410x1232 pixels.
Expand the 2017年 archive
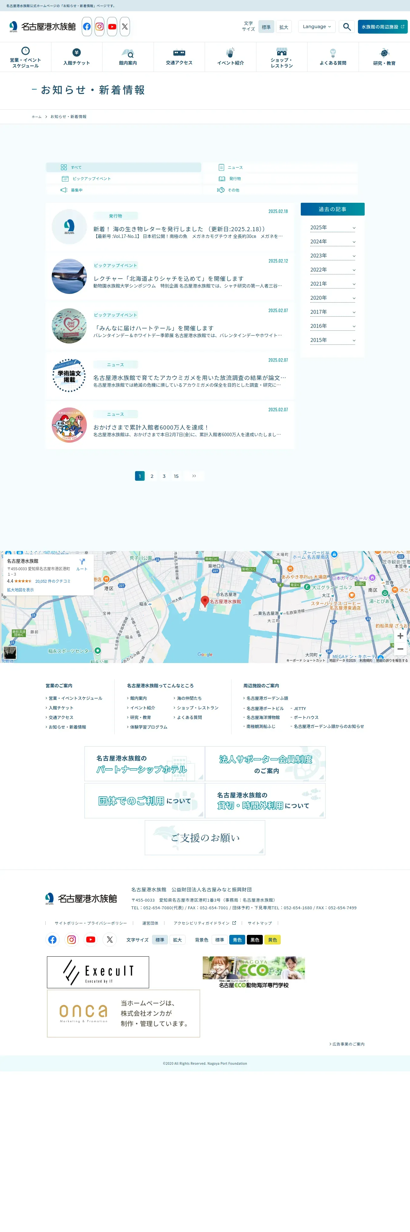(x=333, y=312)
